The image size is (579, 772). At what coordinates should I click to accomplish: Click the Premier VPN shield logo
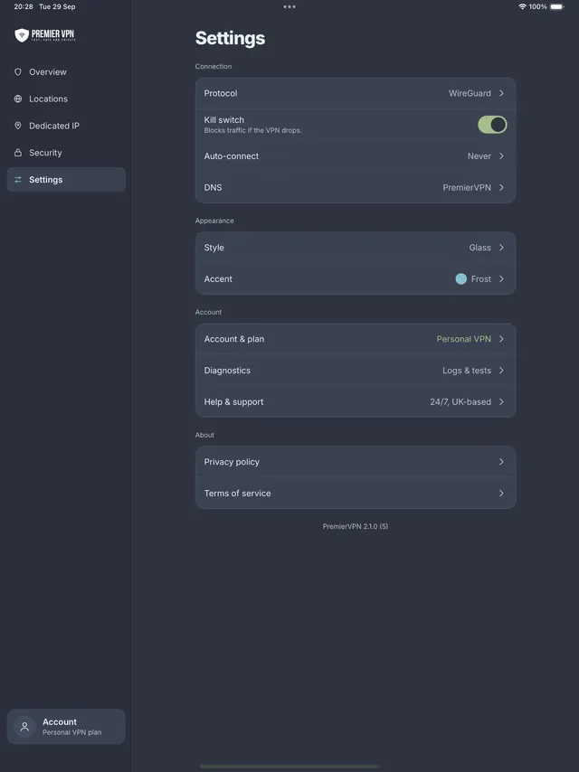(x=22, y=35)
